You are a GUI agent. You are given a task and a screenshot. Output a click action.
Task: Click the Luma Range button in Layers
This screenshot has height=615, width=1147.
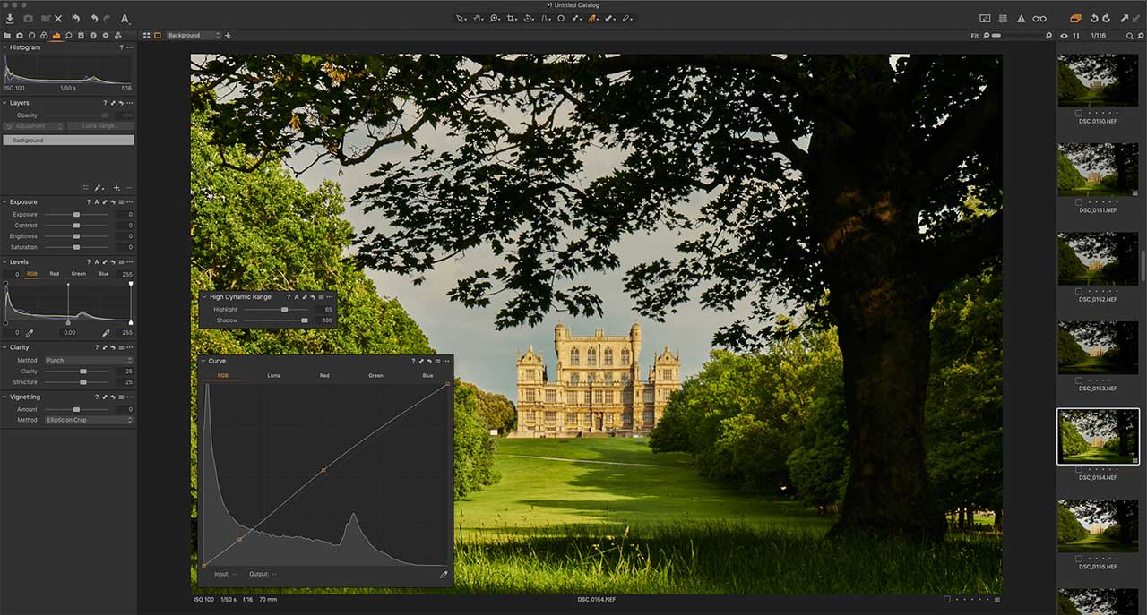100,126
